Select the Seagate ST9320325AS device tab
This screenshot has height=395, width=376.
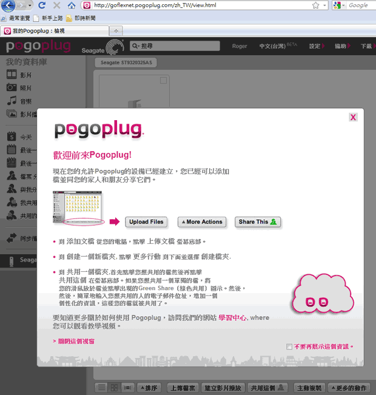tap(126, 62)
